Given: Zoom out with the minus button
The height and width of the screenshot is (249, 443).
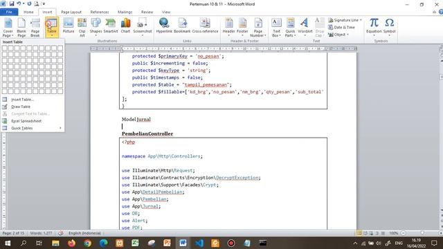Looking at the screenshot, I should coord(403,233).
